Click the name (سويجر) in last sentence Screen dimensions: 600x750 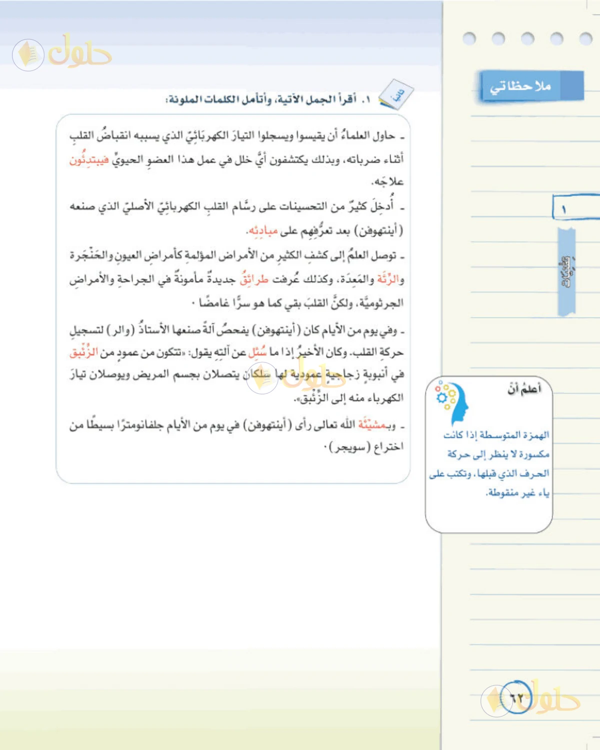click(350, 447)
